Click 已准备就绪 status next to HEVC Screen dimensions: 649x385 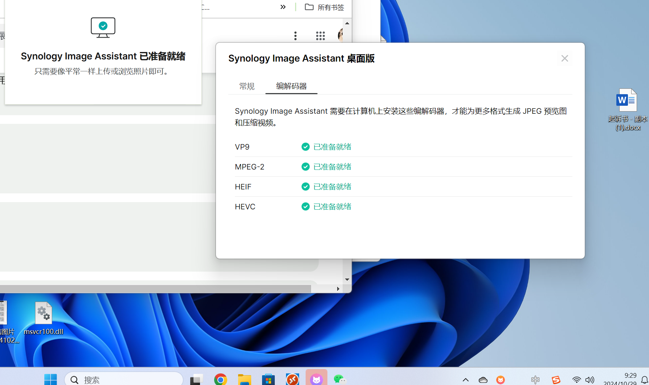[x=332, y=206]
